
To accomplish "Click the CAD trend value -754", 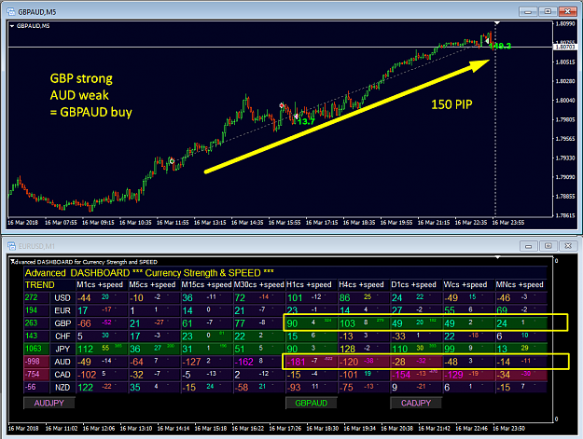I will coord(32,374).
